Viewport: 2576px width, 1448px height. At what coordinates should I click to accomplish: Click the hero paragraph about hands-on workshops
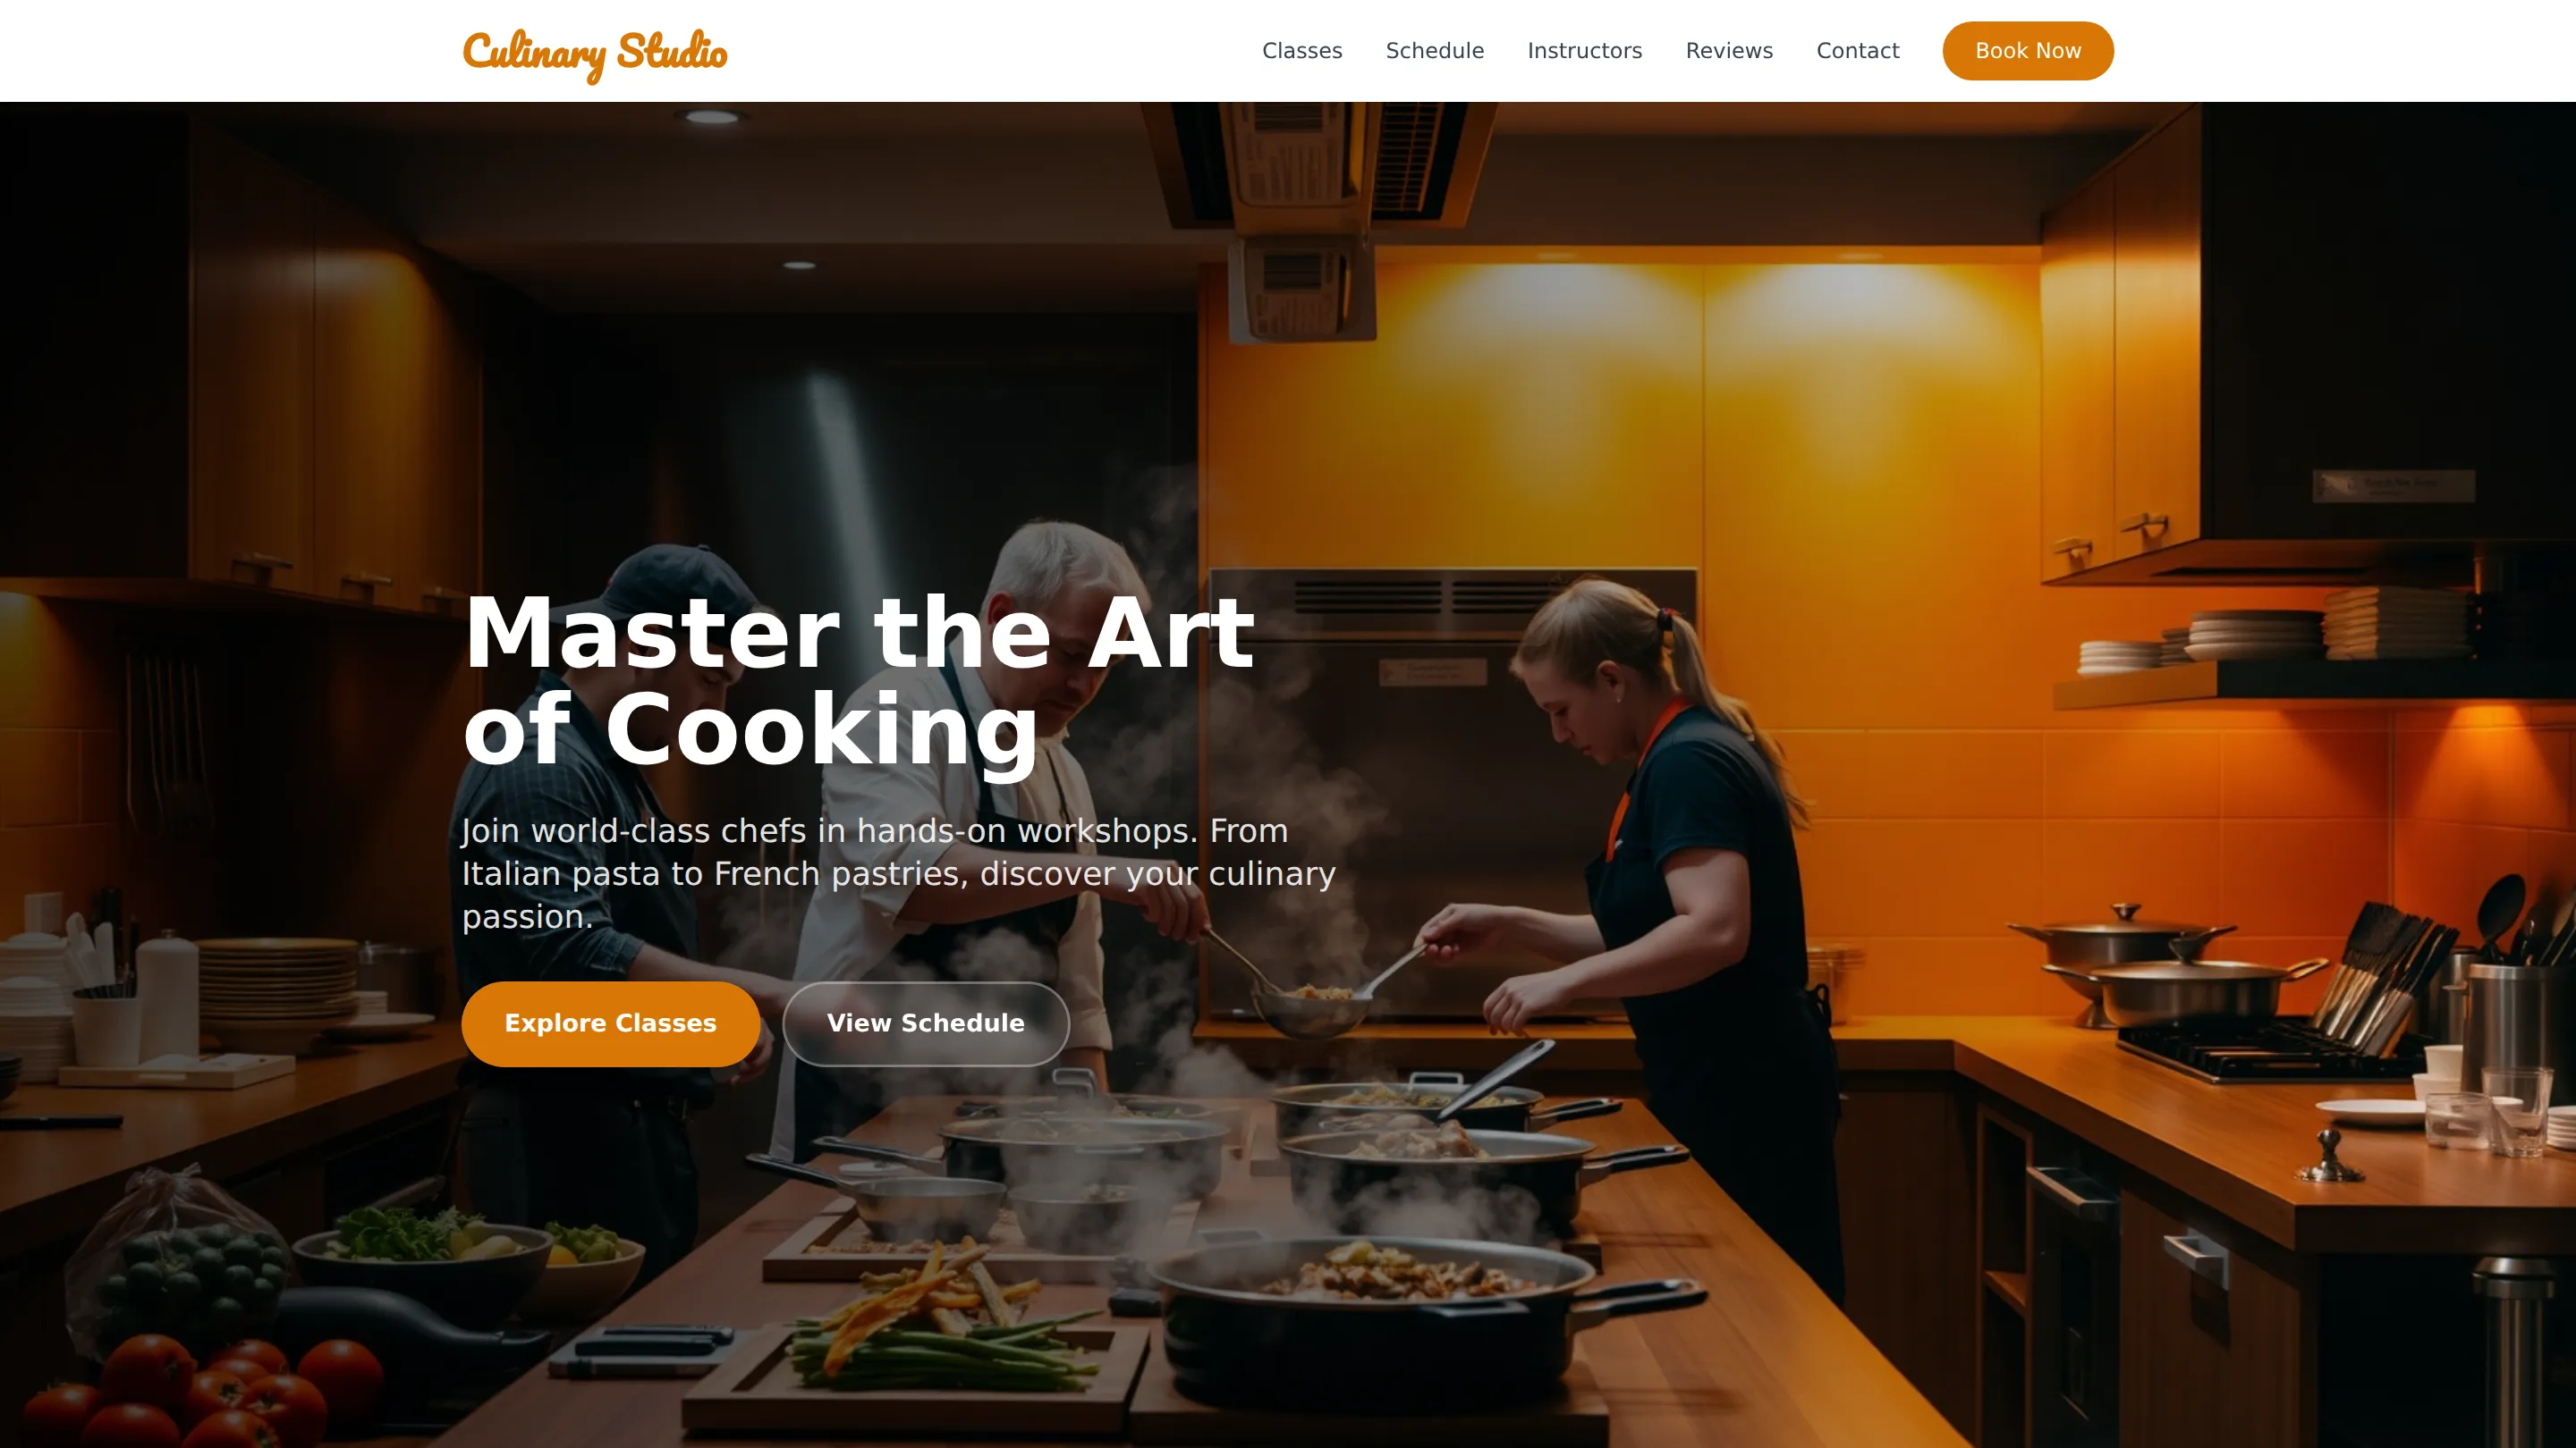898,873
